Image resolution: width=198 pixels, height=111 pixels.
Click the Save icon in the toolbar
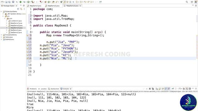tap(6, 2)
